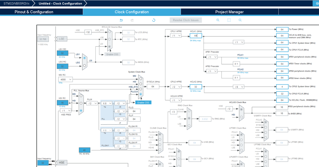Open the CPU2 HPRE prescaler dropdown
Image resolution: width=319 pixels, height=167 pixels.
point(176,87)
